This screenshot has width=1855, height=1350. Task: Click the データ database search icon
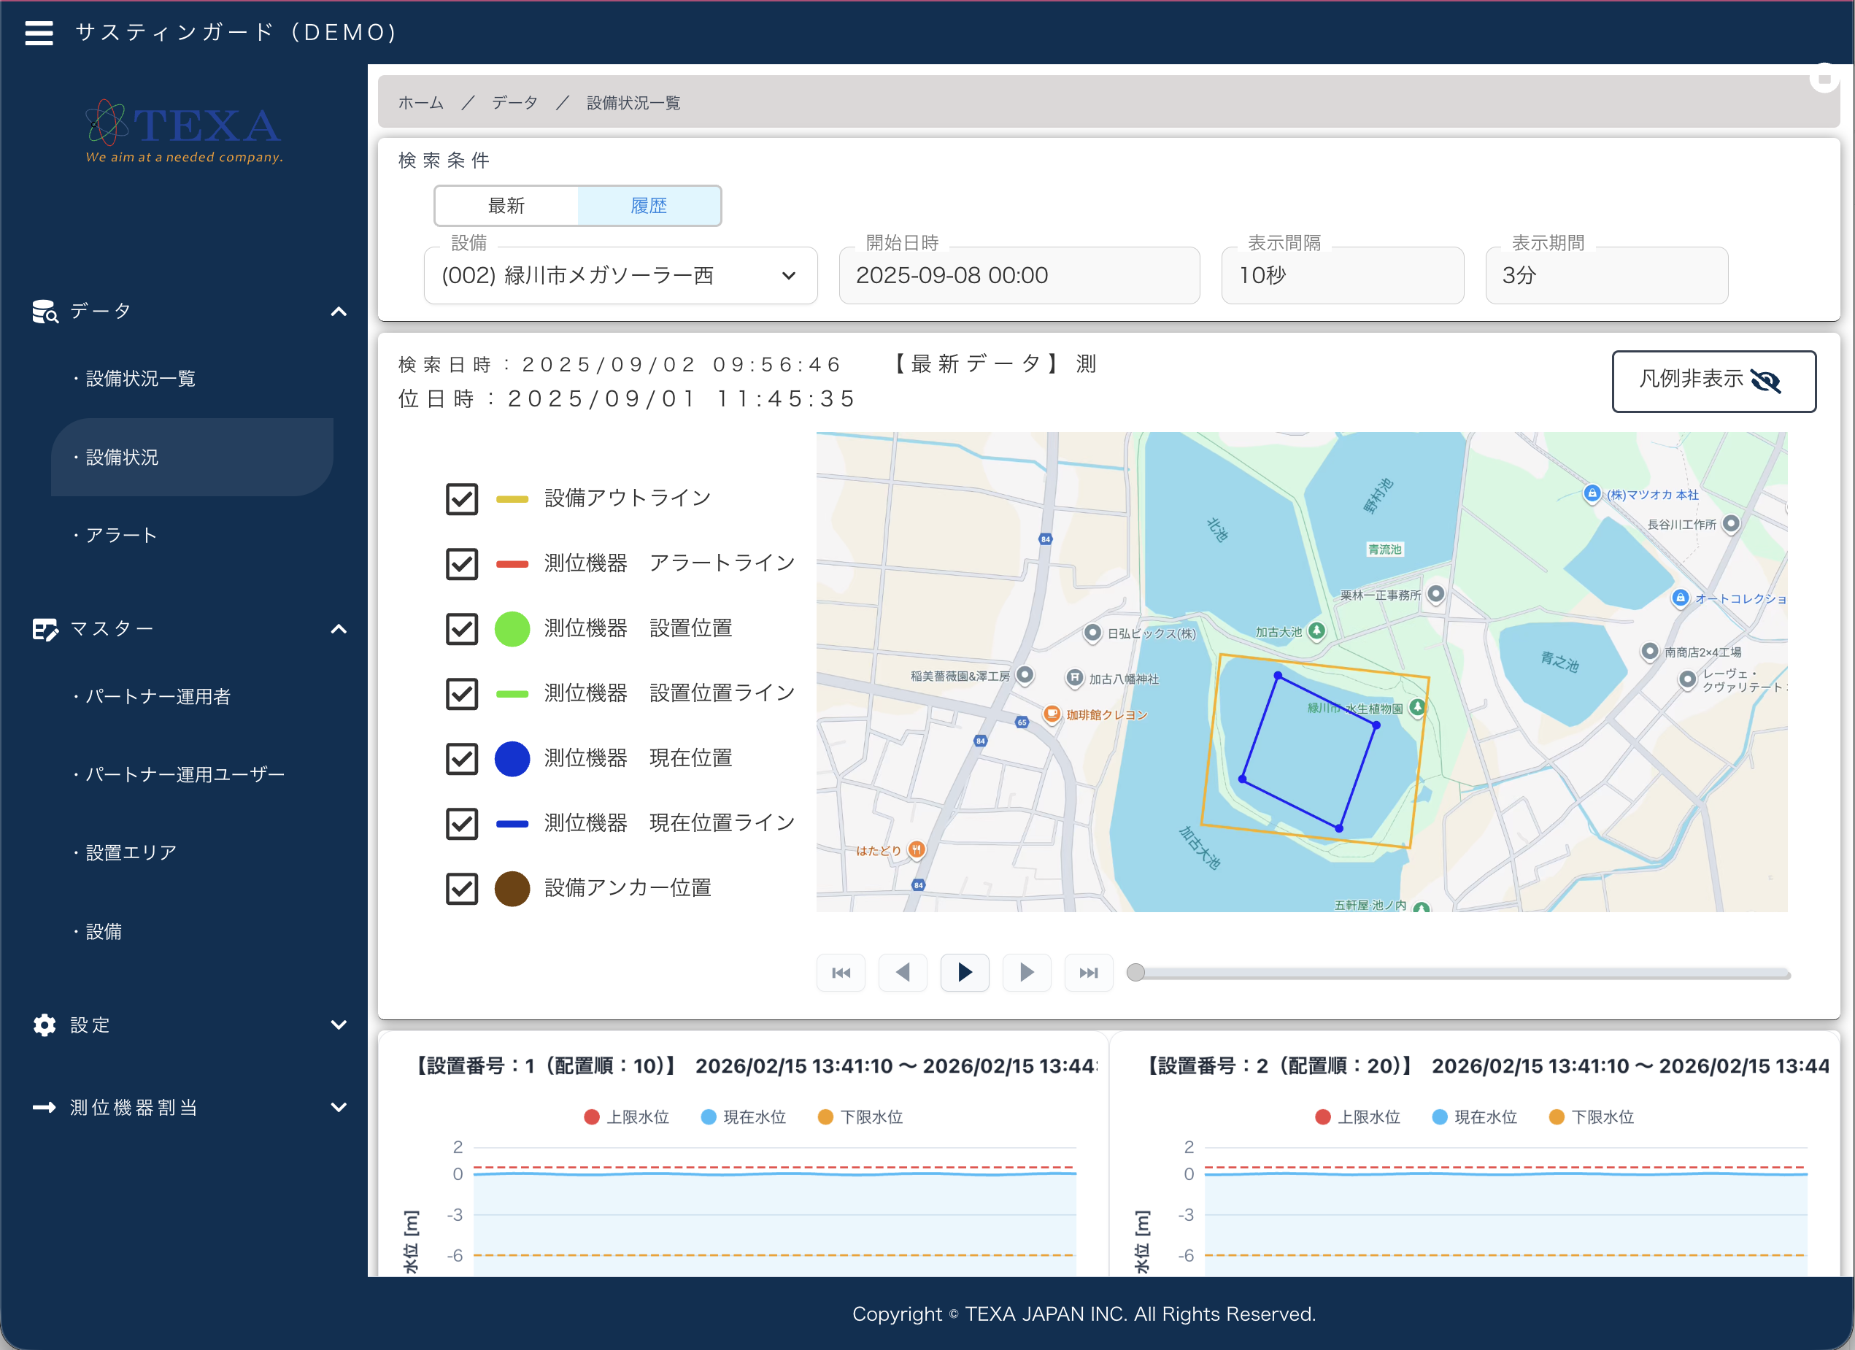pos(45,312)
